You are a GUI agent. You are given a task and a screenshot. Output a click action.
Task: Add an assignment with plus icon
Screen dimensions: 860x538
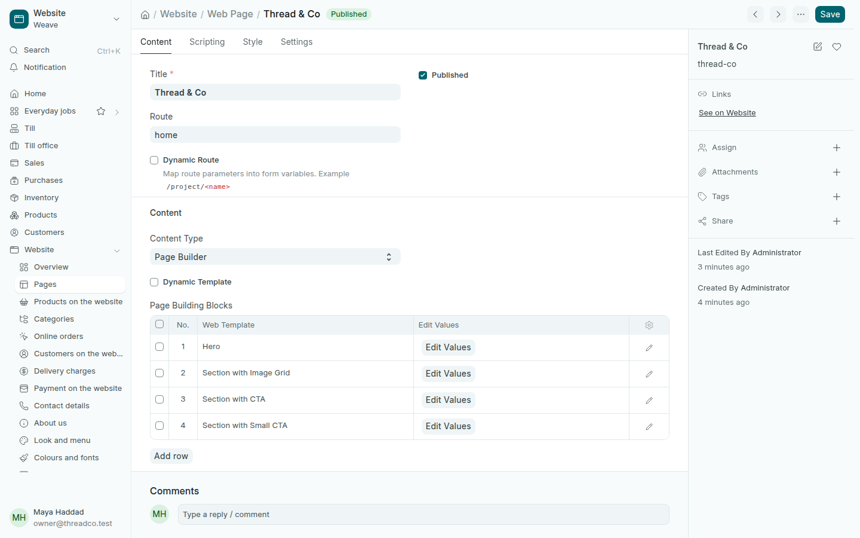click(837, 148)
